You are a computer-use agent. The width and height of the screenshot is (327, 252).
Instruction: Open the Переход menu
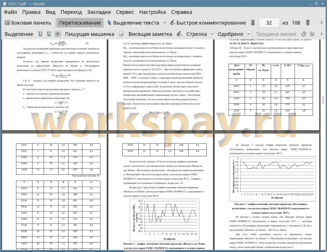[x=71, y=12]
